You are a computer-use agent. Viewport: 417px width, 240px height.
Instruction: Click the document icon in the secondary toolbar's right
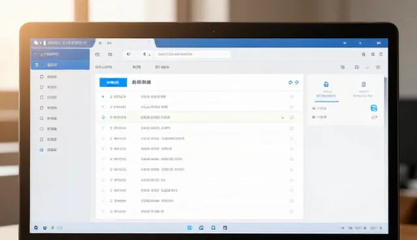tap(356, 67)
